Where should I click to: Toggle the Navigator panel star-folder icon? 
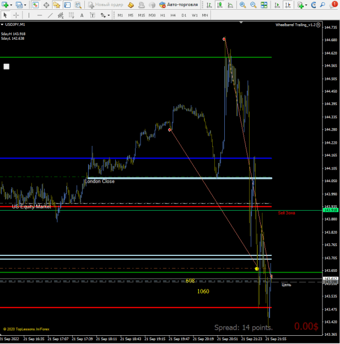[x=57, y=5]
